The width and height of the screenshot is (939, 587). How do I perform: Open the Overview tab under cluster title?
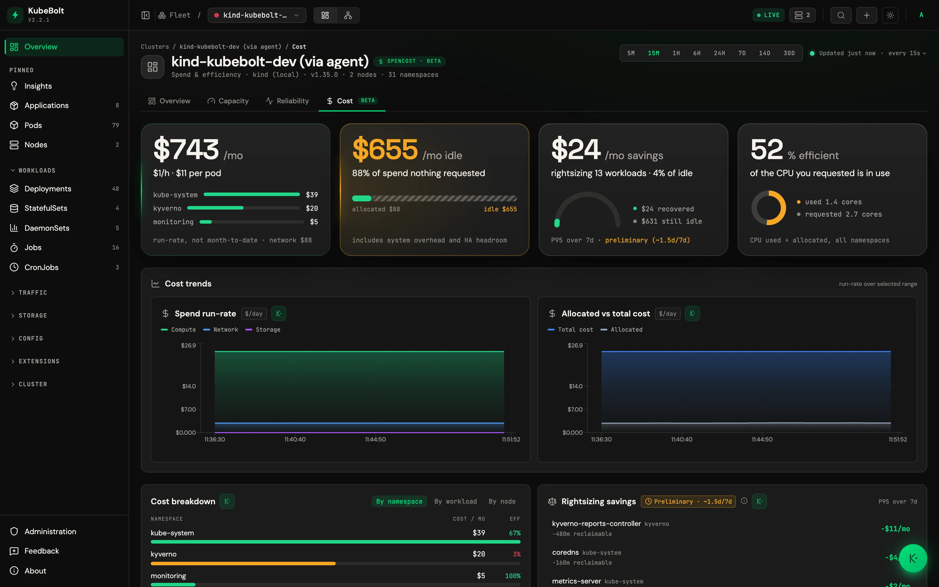[x=169, y=101]
